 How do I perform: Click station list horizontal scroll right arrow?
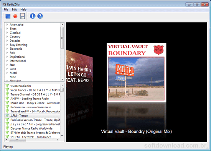(58, 140)
